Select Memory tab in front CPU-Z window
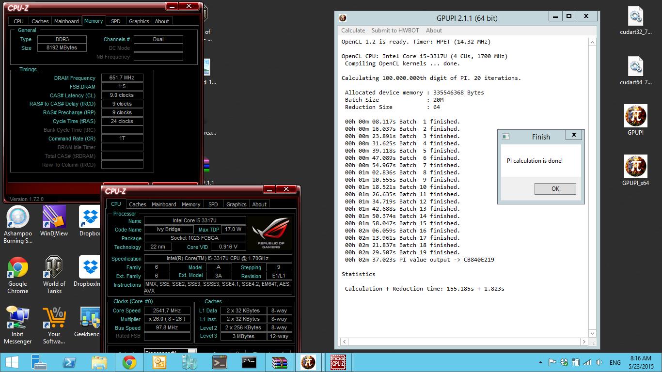The width and height of the screenshot is (662, 372). [191, 204]
